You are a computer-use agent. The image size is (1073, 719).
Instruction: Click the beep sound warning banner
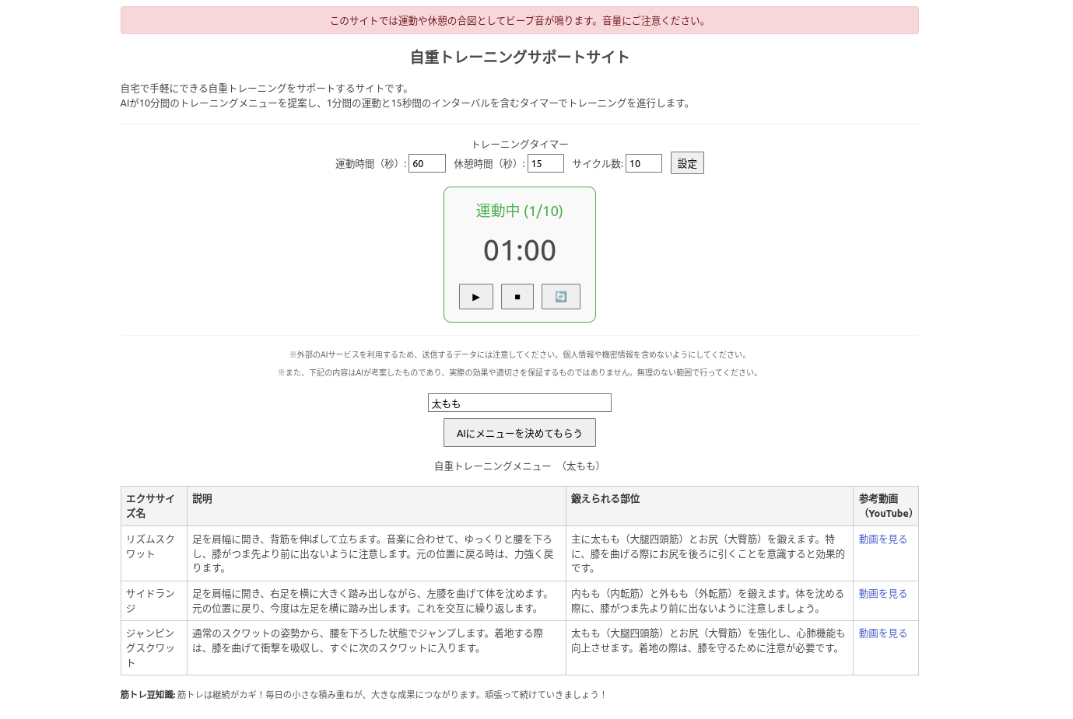tap(520, 20)
